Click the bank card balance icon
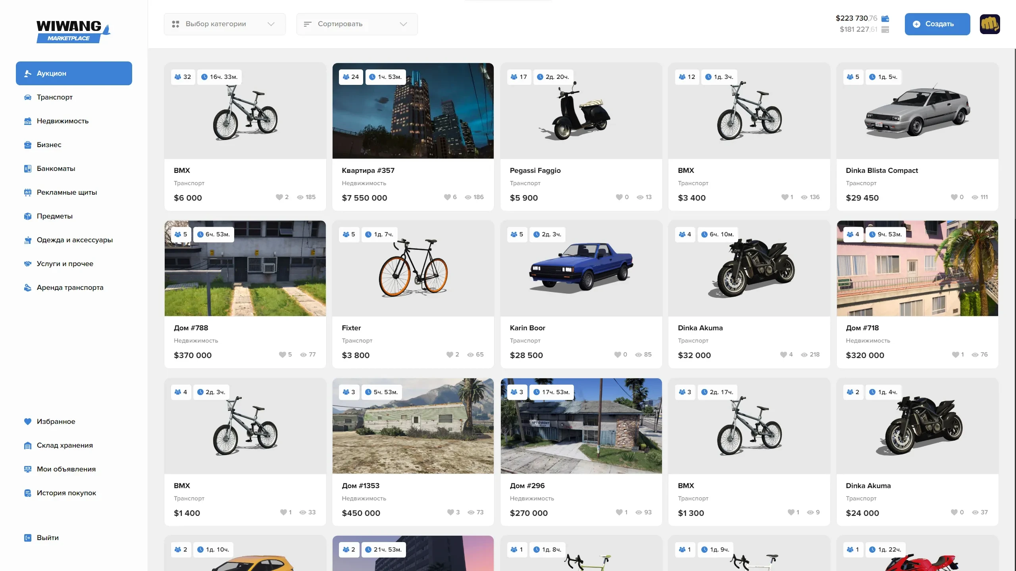The image size is (1016, 571). 885,29
